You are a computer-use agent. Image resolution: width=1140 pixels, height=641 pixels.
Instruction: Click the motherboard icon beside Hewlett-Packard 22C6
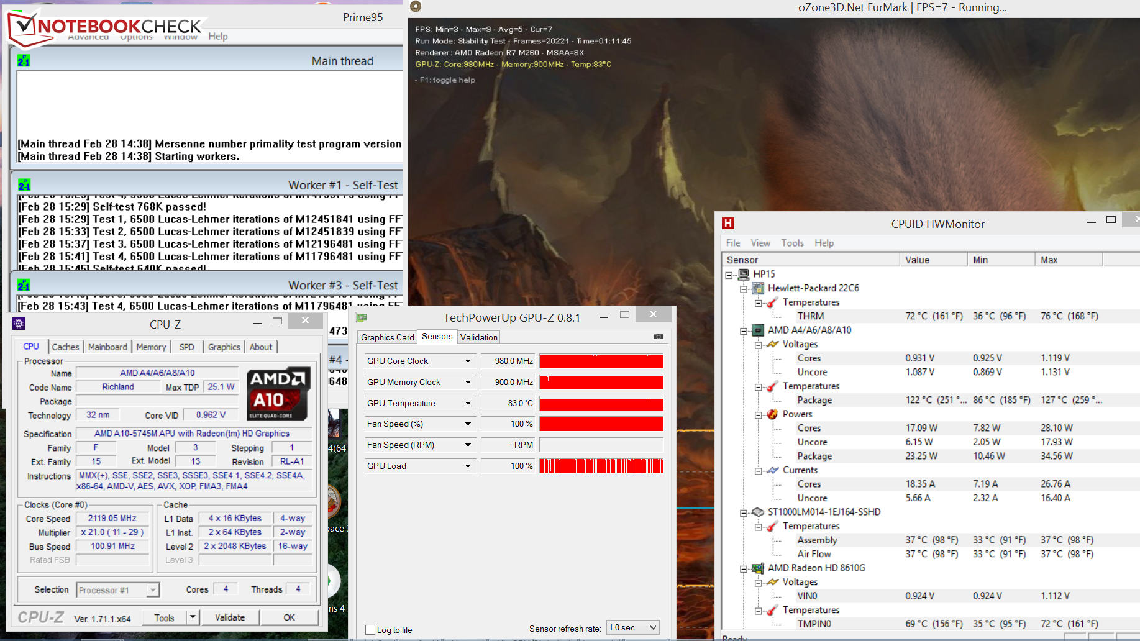[758, 288]
